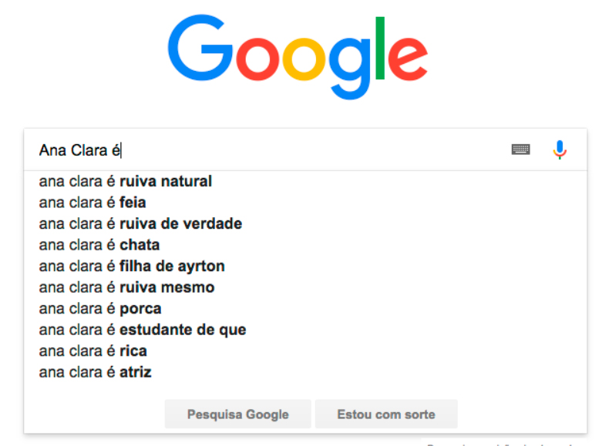Click the Estou com sorte button
The width and height of the screenshot is (609, 446).
(386, 414)
